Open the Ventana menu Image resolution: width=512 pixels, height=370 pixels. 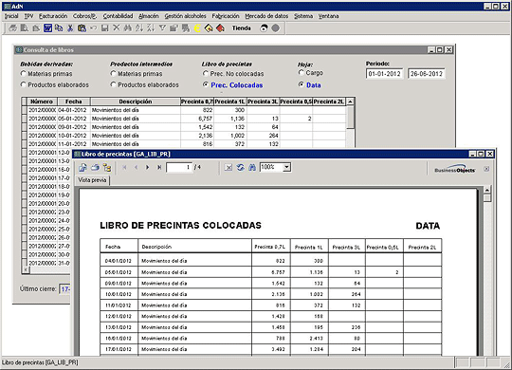[328, 16]
